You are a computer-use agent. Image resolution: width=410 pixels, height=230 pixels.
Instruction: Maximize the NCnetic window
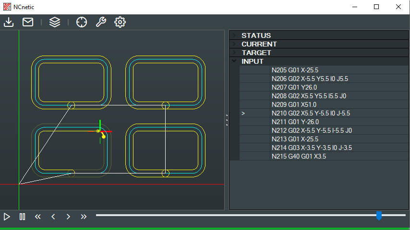(376, 7)
